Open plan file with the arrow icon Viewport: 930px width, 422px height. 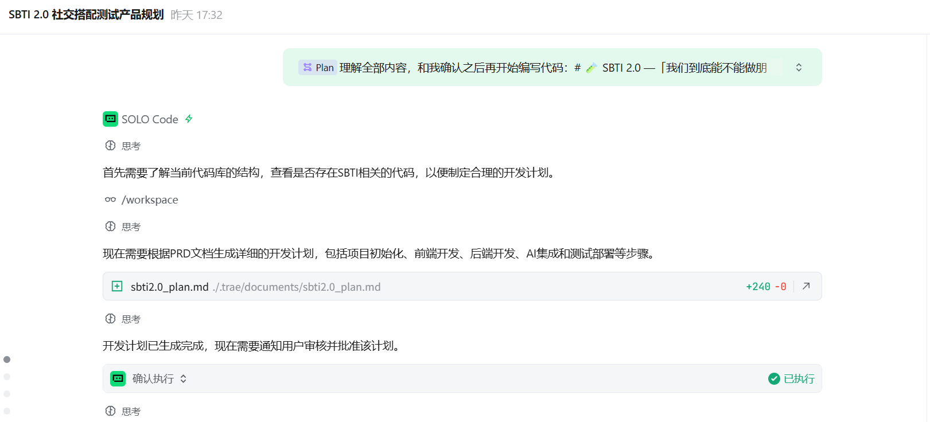point(806,286)
